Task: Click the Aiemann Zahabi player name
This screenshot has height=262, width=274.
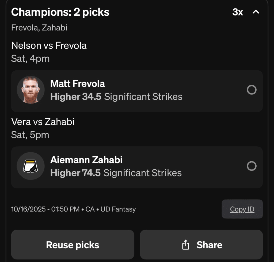Action: (x=86, y=160)
